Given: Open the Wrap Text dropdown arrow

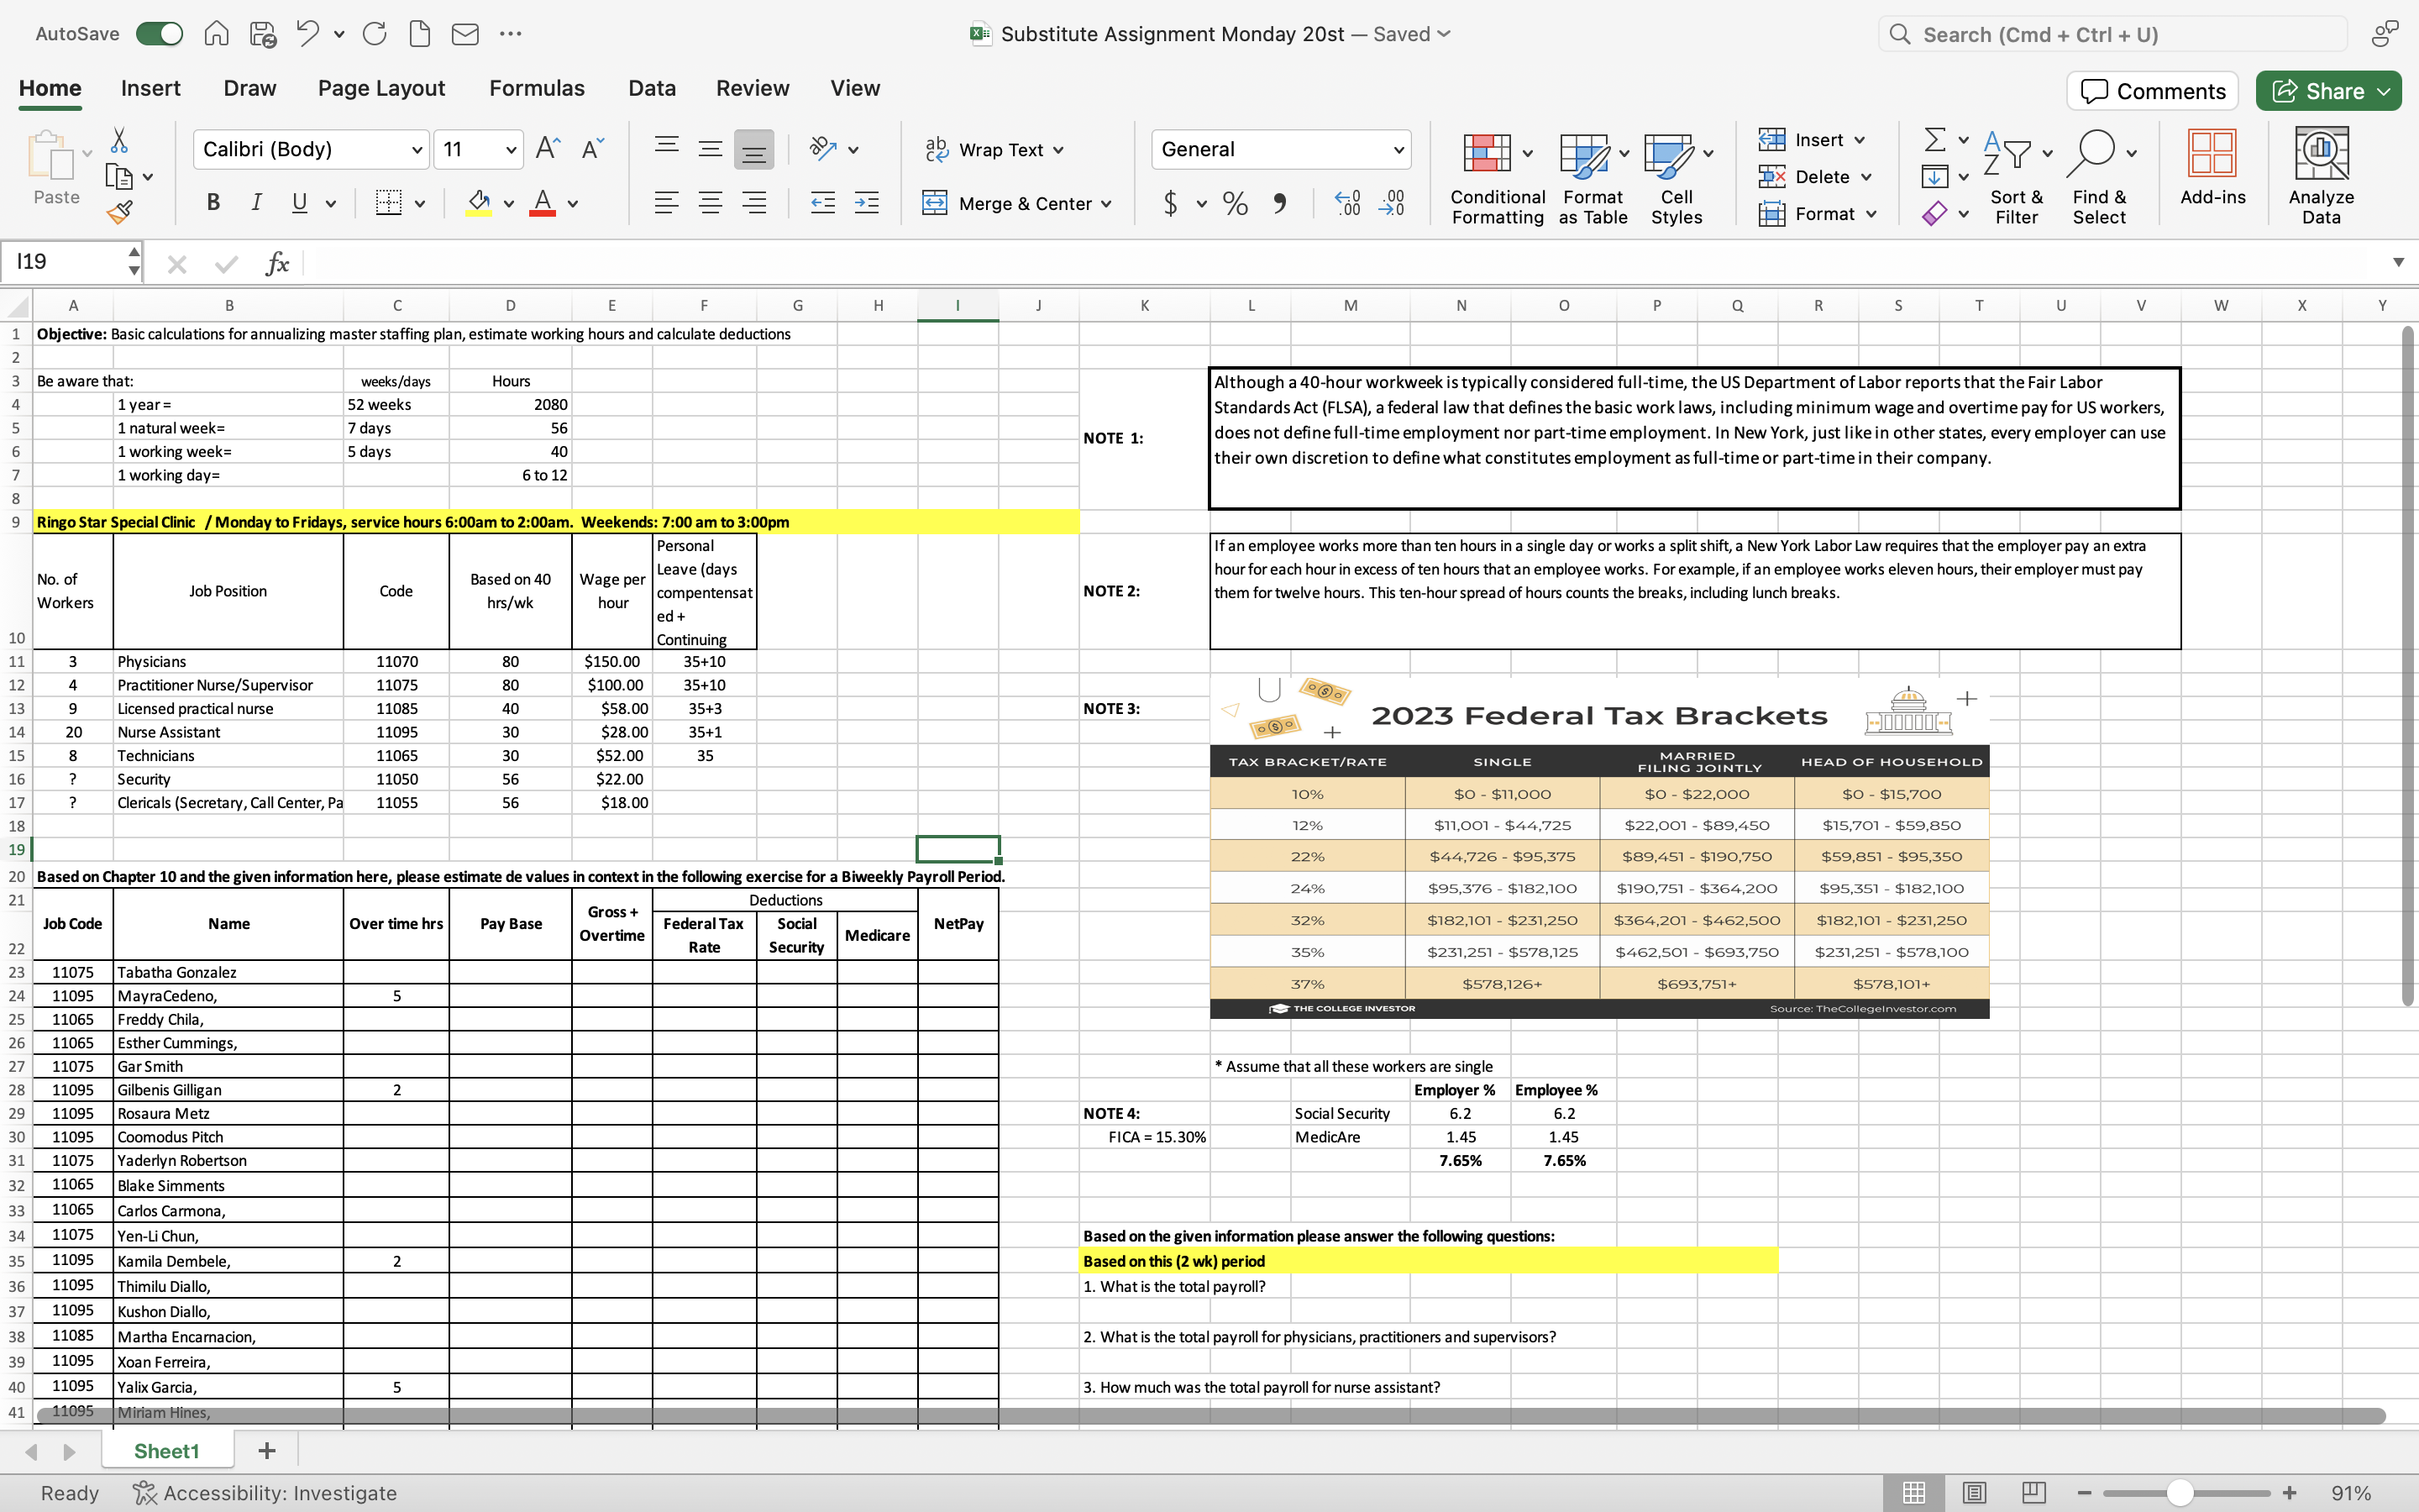Looking at the screenshot, I should (x=1058, y=150).
